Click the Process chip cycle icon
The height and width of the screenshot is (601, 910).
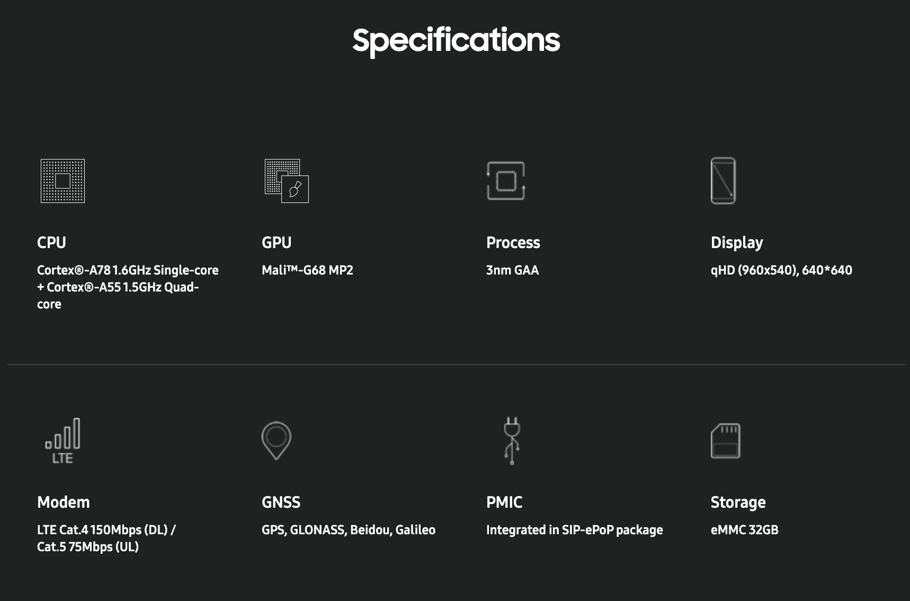[x=506, y=181]
